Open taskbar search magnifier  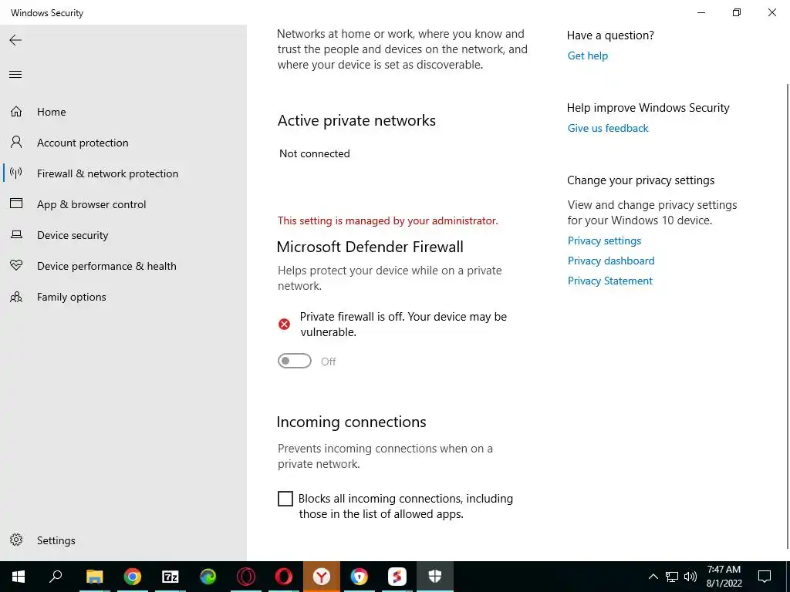(x=56, y=577)
